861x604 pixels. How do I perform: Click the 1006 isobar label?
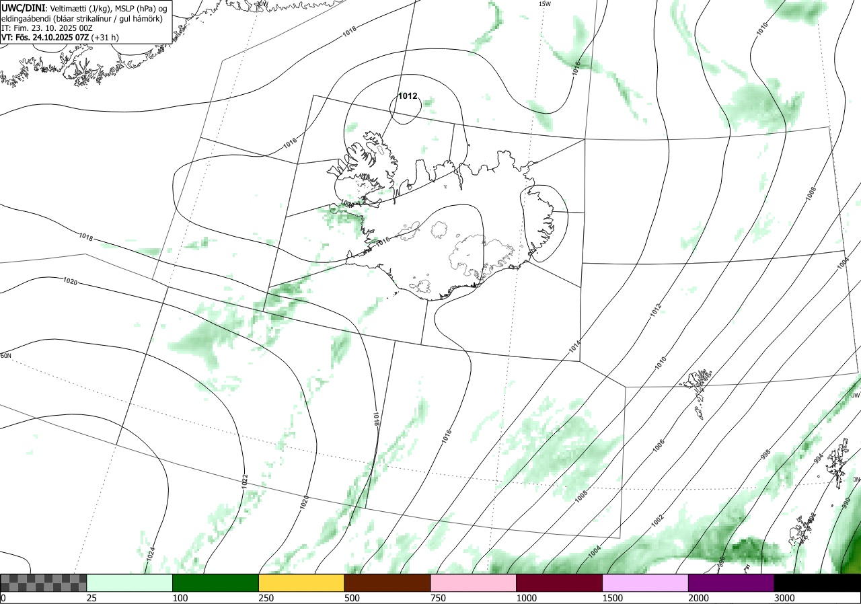point(659,445)
